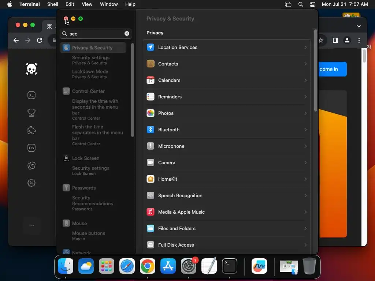The height and width of the screenshot is (281, 375).
Task: Open the Terminal application menu
Action: click(30, 4)
